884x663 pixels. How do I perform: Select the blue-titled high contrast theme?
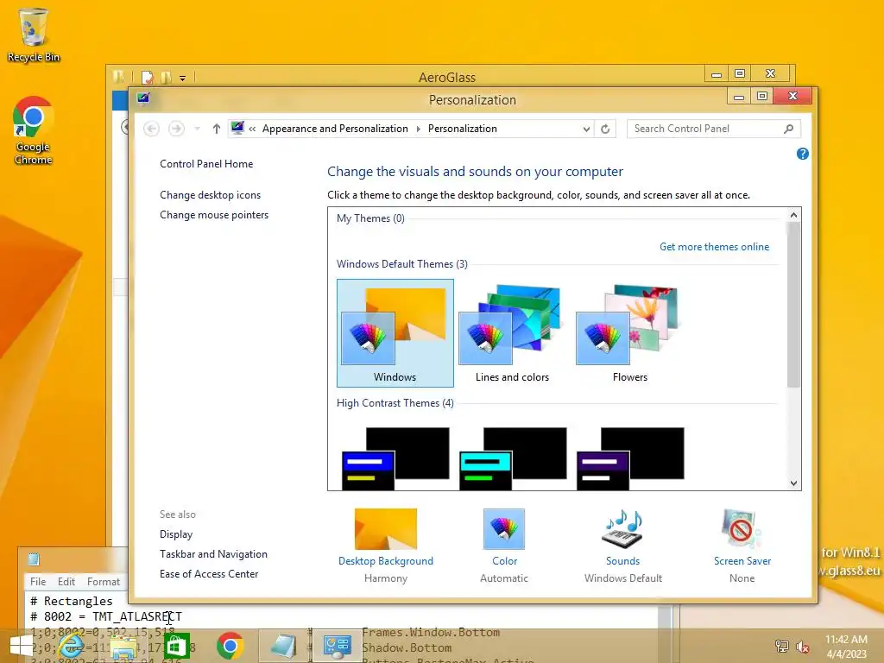395,458
